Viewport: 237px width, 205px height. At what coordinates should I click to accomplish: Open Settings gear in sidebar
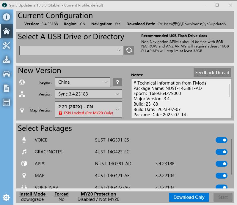click(6, 198)
